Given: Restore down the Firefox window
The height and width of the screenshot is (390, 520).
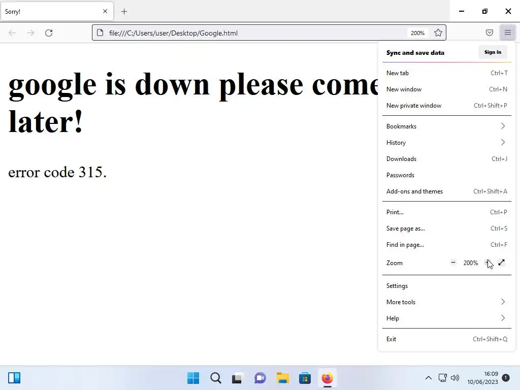Looking at the screenshot, I should point(485,11).
